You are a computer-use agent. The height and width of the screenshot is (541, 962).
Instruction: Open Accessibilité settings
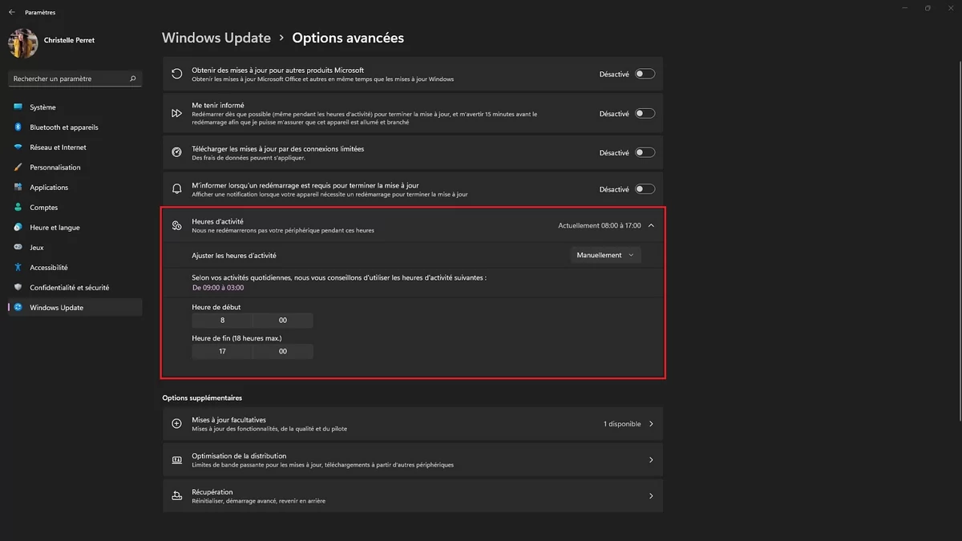(x=75, y=268)
